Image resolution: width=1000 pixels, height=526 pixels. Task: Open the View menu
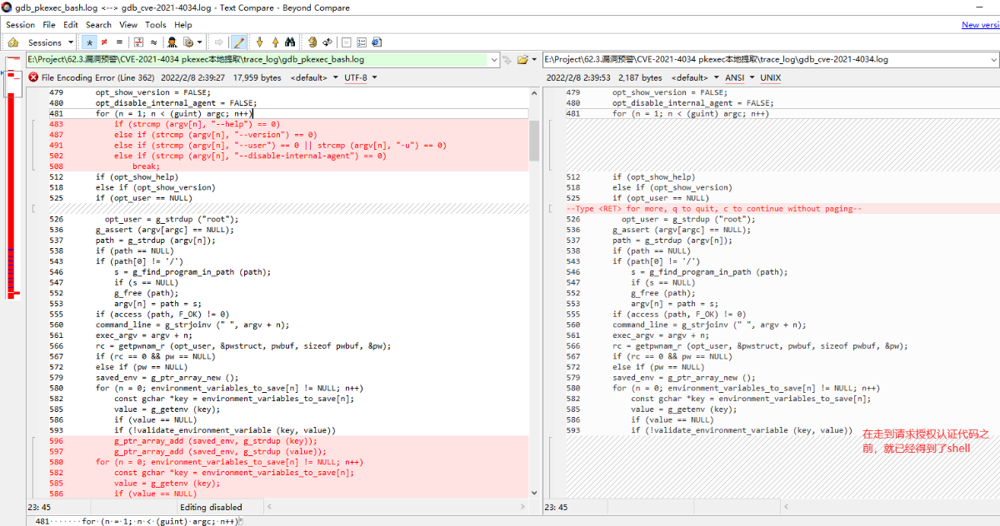point(128,25)
